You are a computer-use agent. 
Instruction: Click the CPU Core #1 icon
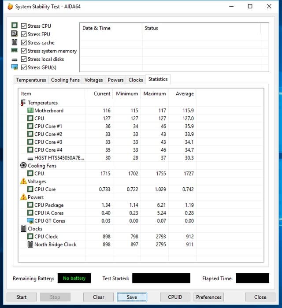[30, 126]
